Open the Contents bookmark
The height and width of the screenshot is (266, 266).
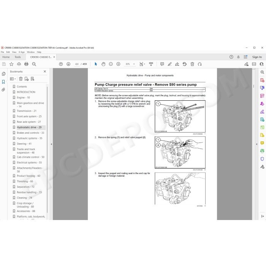click(x=22, y=87)
